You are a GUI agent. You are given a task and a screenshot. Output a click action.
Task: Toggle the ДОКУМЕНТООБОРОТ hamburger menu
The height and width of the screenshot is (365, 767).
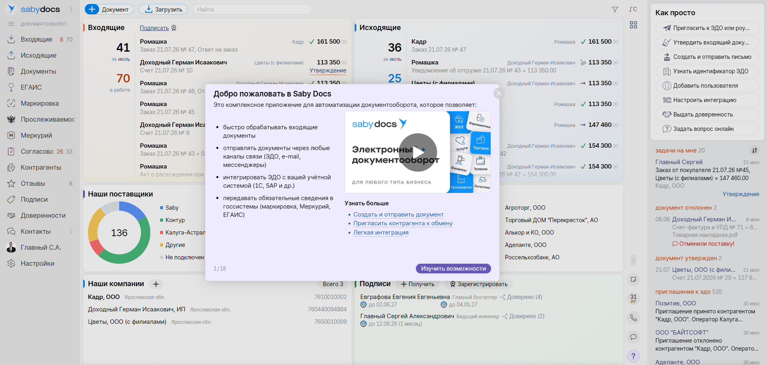coord(11,24)
